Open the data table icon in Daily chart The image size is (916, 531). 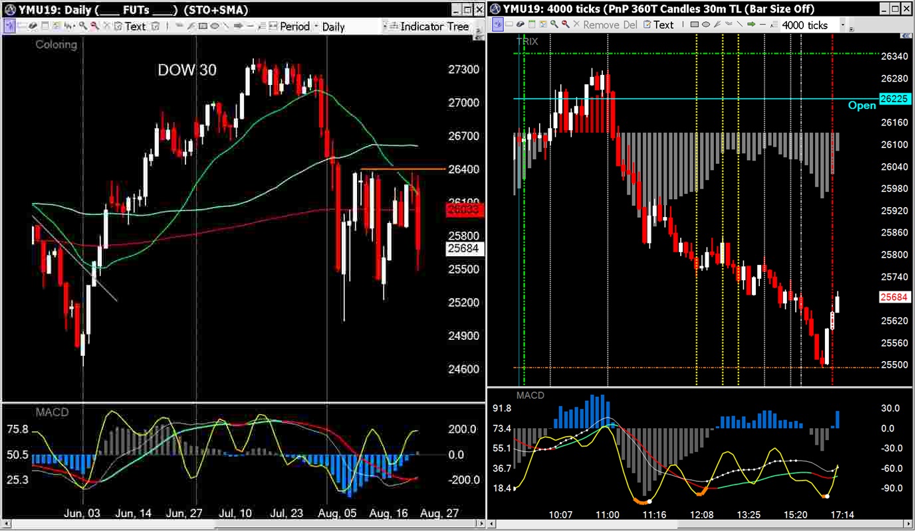point(45,27)
